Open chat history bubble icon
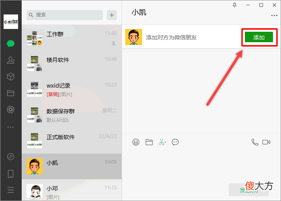The height and width of the screenshot is (201, 281). (175, 142)
